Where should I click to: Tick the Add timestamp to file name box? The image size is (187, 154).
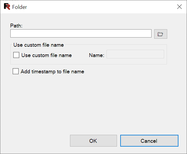pos(16,71)
